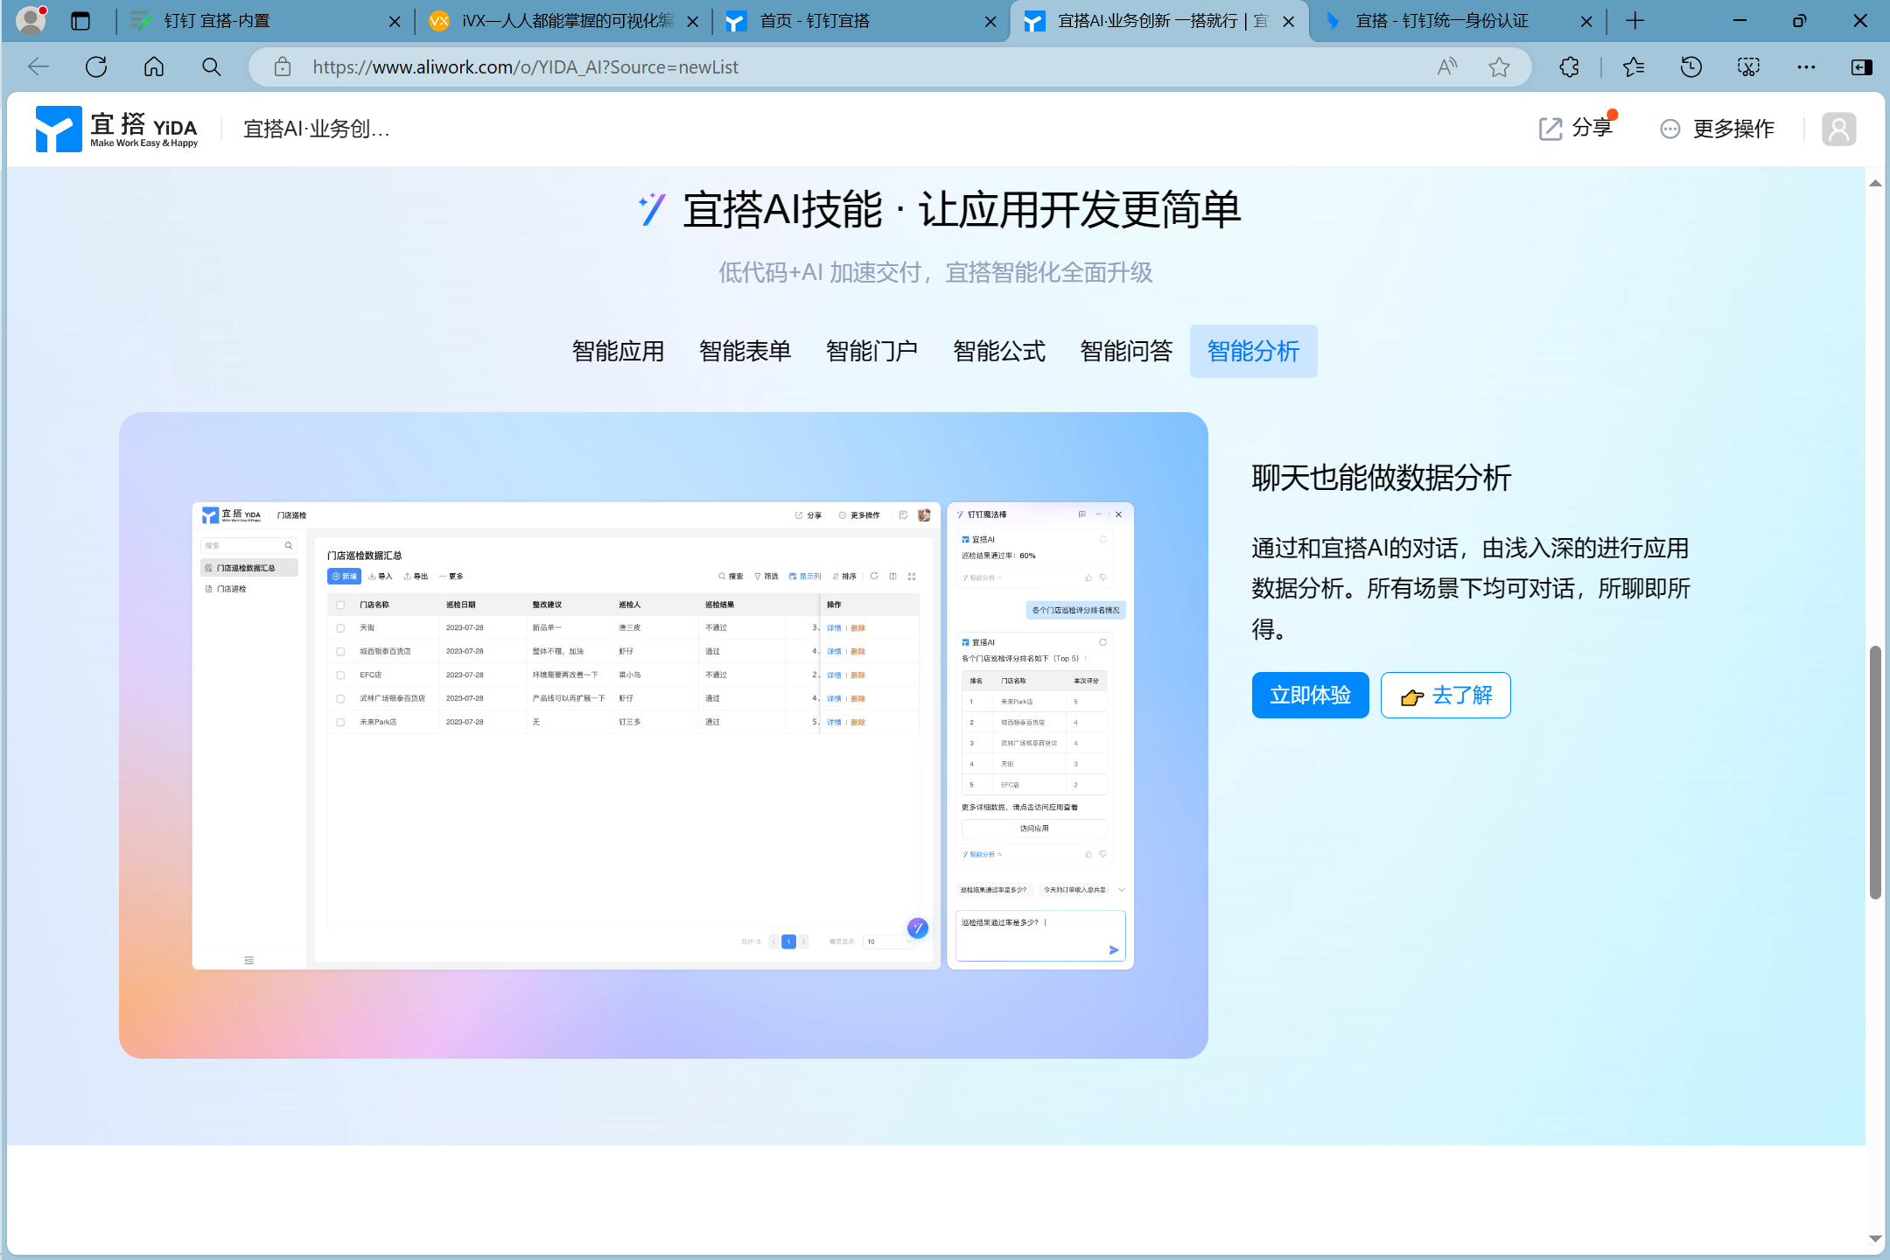This screenshot has width=1890, height=1260.
Task: Add this page to favorites
Action: (x=1499, y=66)
